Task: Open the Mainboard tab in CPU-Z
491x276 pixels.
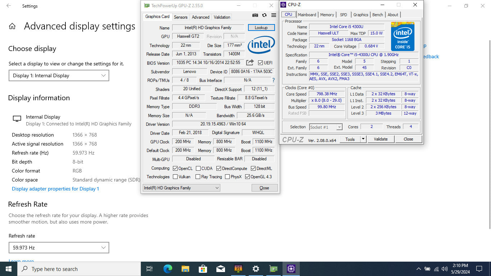Action: tap(307, 15)
